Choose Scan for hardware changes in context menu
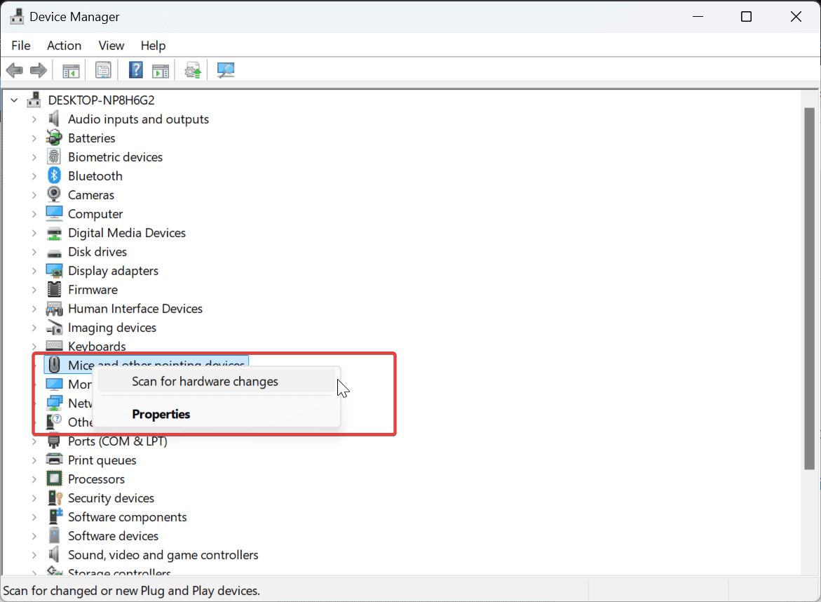Screen dimensions: 821x602 [217, 382]
